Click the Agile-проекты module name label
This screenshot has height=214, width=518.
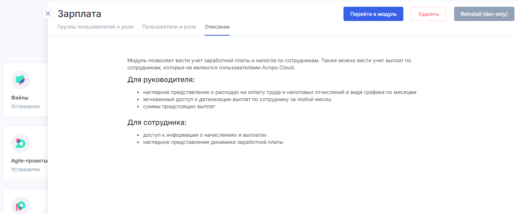[x=29, y=161]
